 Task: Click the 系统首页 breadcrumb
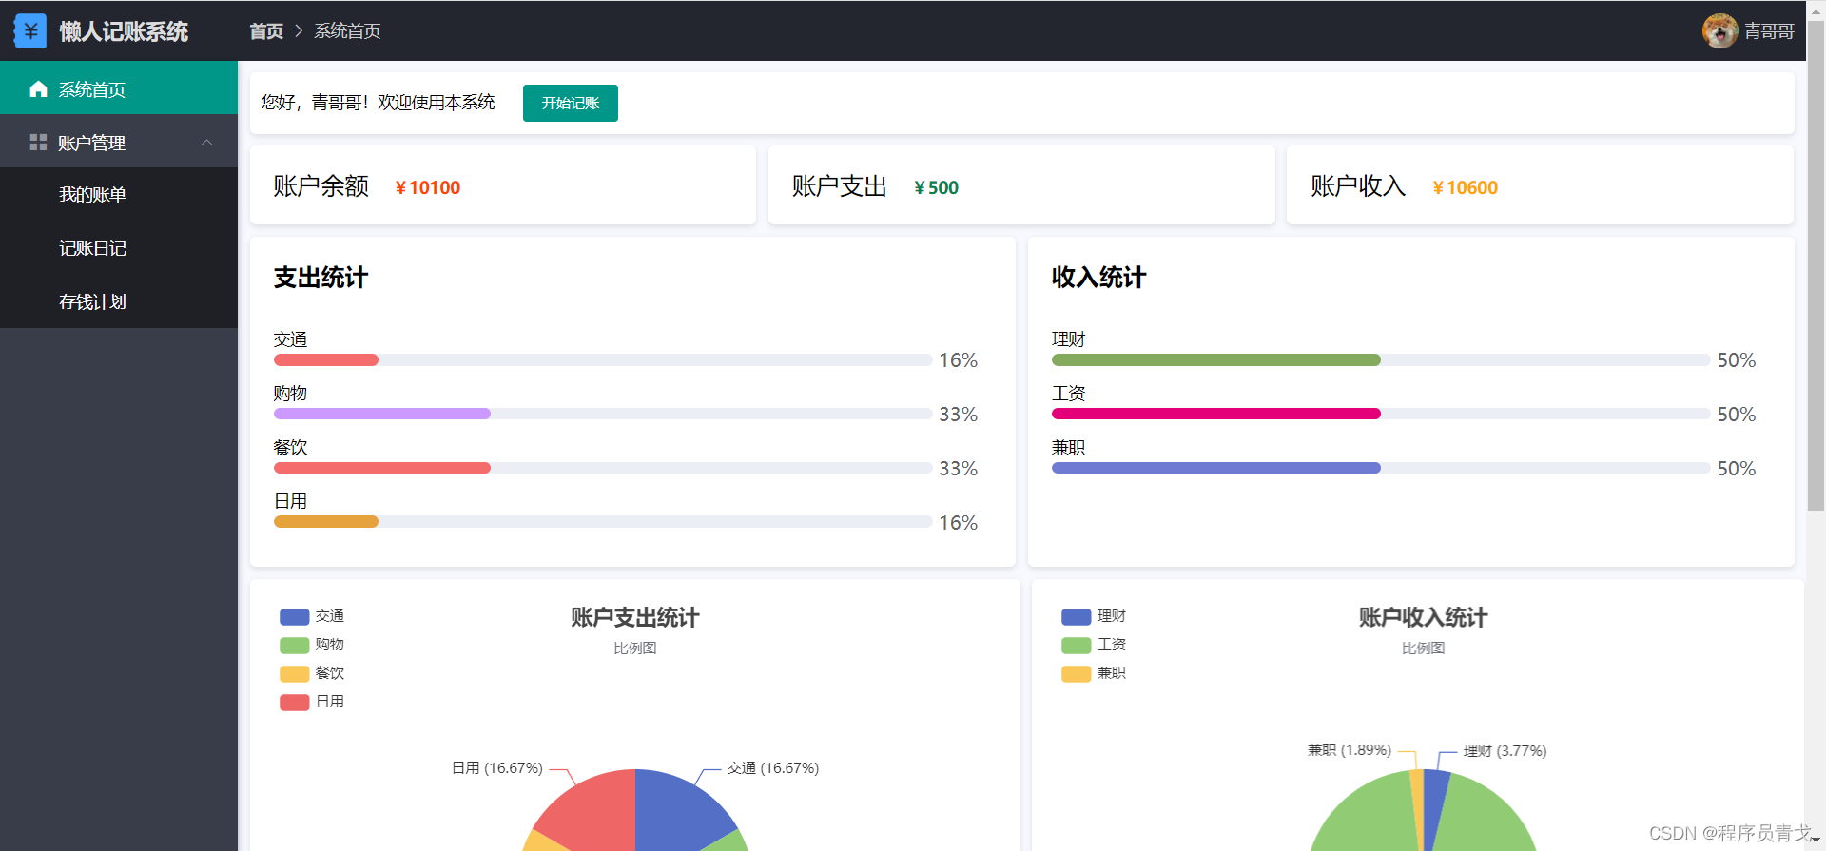tap(347, 31)
